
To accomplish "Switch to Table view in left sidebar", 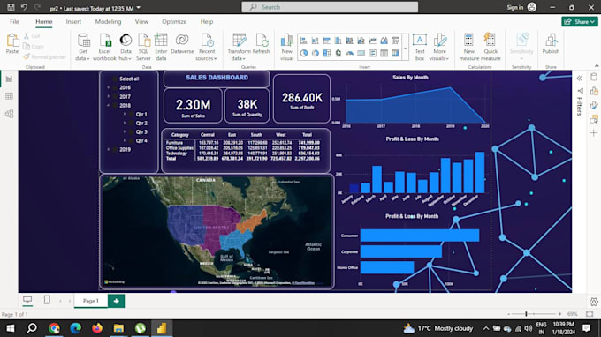I will (x=9, y=96).
